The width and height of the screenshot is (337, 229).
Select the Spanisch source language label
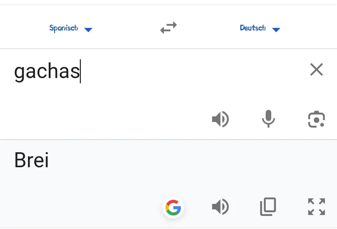pos(64,28)
